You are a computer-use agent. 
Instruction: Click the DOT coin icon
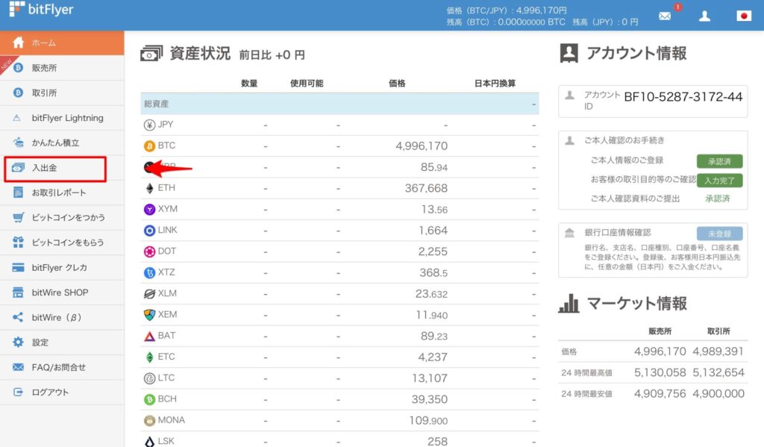[149, 251]
